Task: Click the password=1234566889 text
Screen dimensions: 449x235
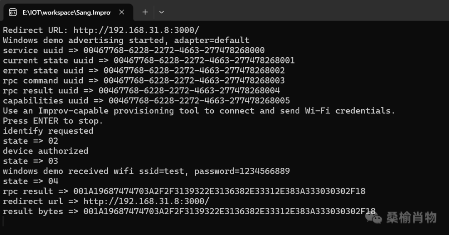Action: 242,171
